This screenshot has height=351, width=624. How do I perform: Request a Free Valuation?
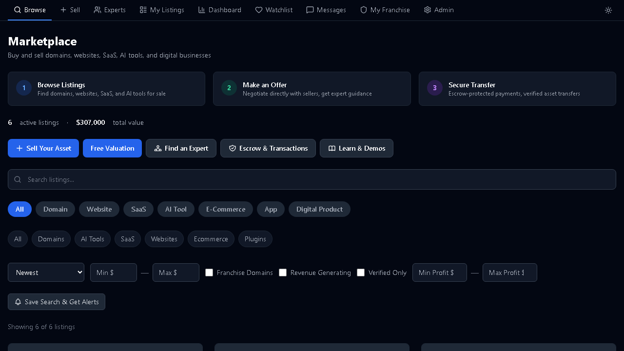coord(112,148)
